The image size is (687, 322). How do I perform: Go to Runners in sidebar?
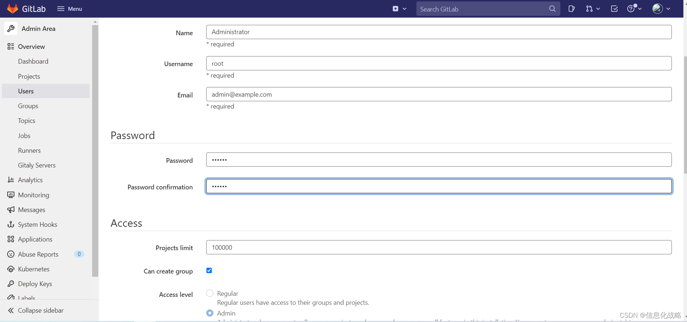tap(29, 150)
